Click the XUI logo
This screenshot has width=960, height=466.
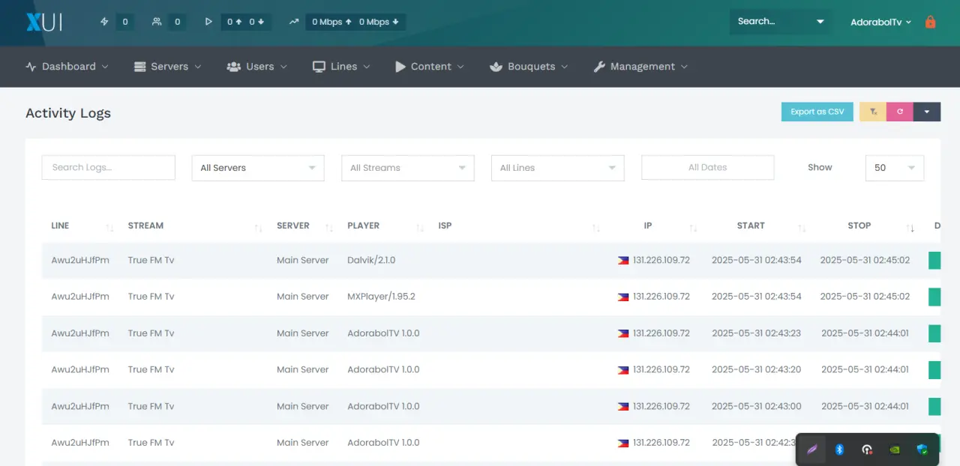(43, 22)
